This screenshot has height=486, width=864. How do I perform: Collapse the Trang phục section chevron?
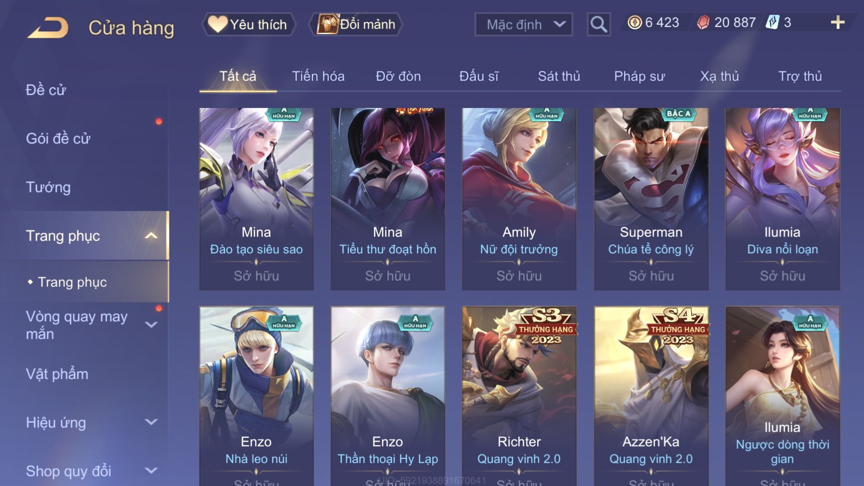click(151, 236)
